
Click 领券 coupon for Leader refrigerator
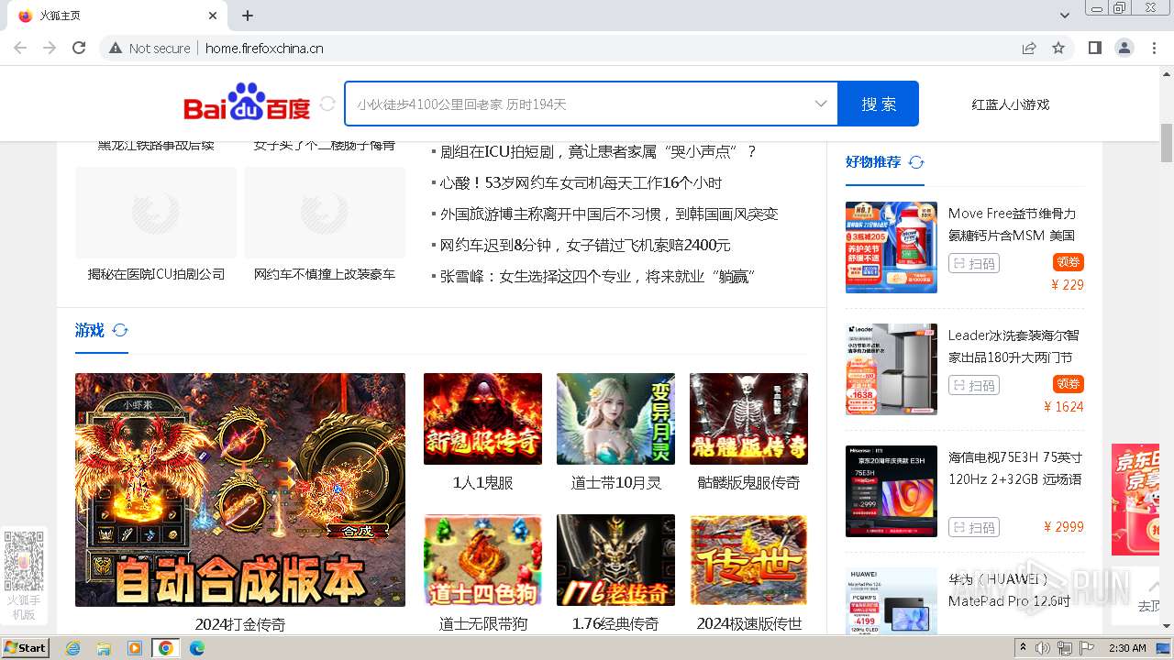(x=1069, y=384)
